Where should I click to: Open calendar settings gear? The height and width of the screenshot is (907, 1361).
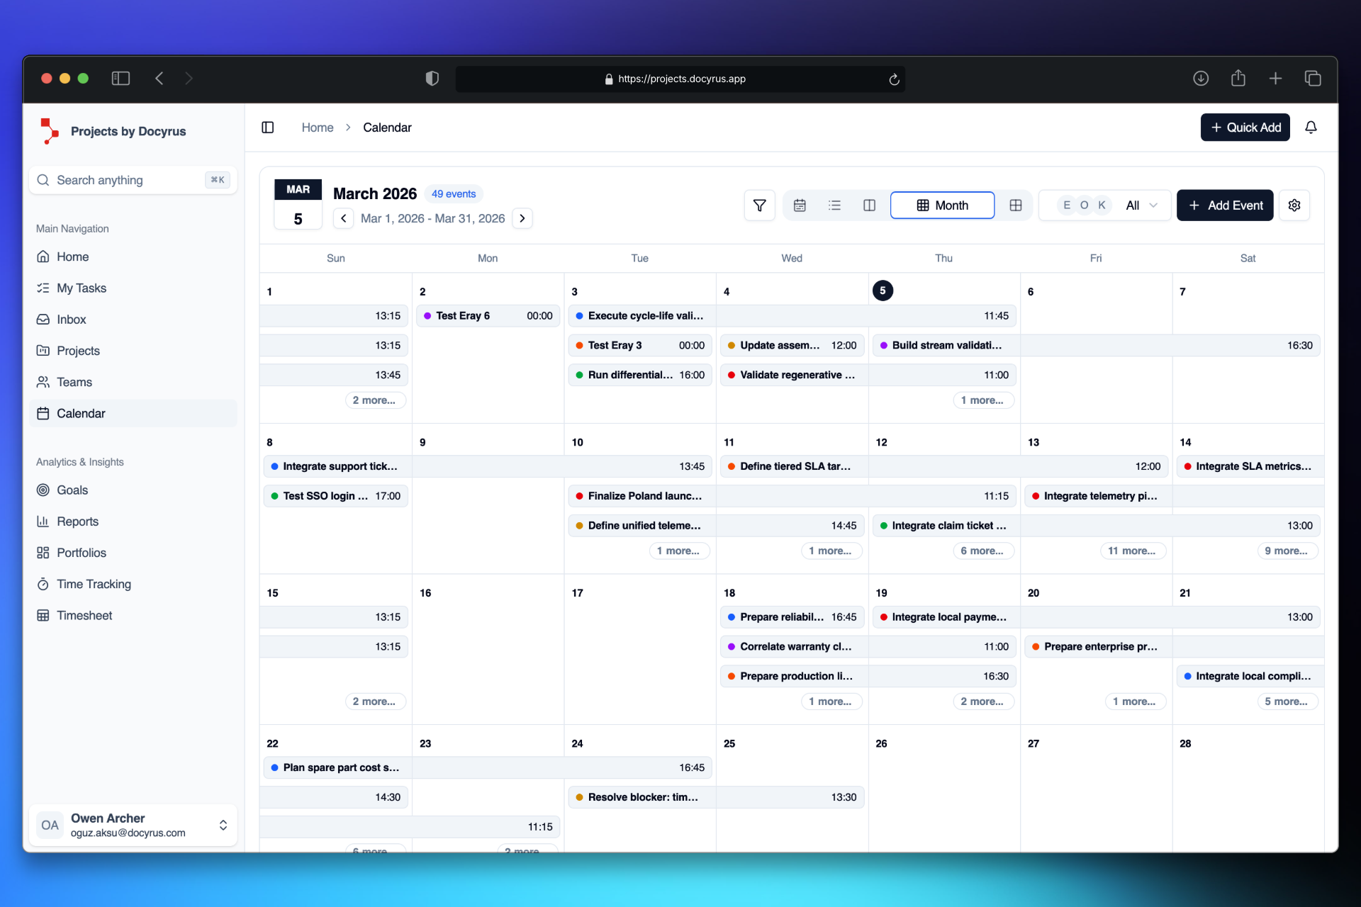tap(1294, 205)
